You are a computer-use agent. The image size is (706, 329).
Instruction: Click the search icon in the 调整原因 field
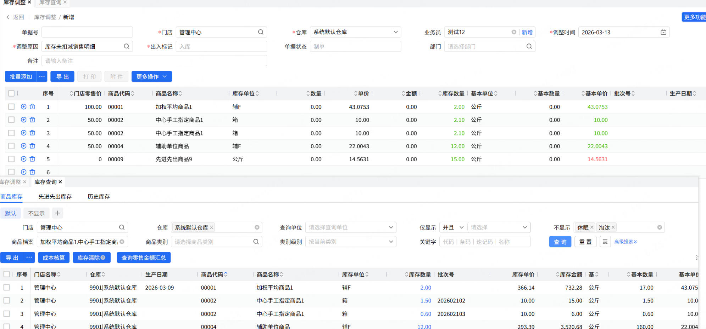click(x=127, y=46)
